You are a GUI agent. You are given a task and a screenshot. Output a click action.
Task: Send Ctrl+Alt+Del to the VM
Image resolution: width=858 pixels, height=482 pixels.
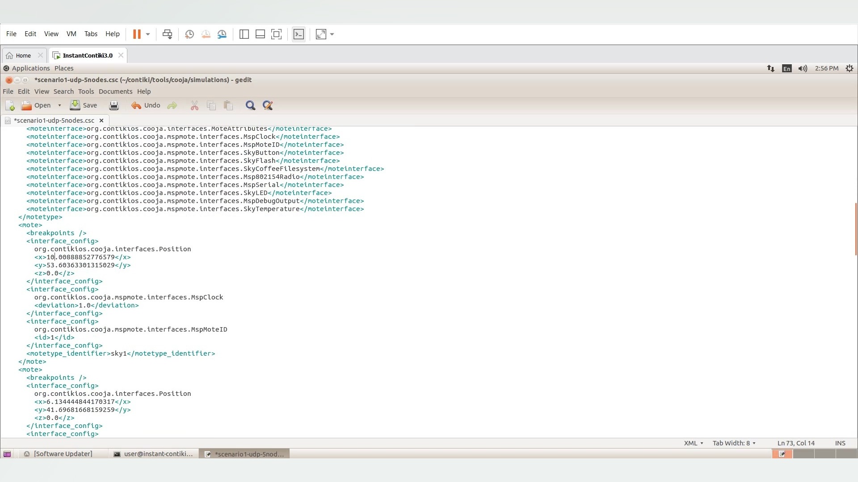167,34
